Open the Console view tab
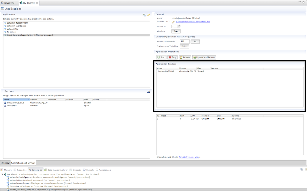 pos(88,170)
